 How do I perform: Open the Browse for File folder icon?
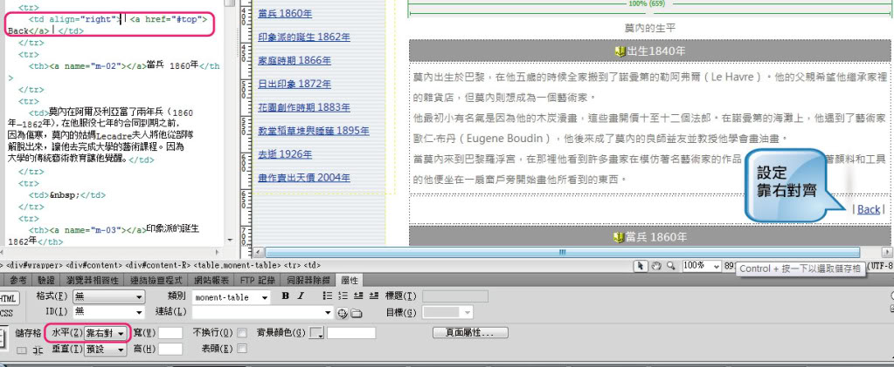(355, 313)
